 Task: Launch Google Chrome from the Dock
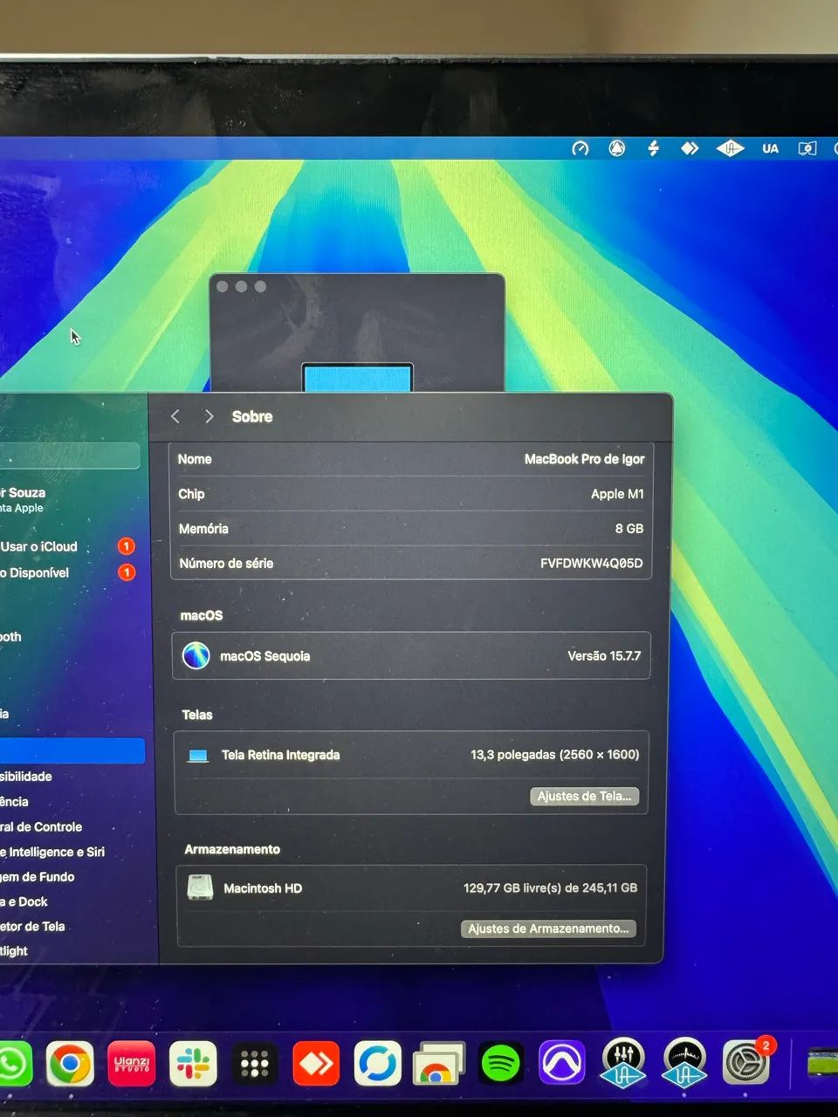coord(71,1064)
